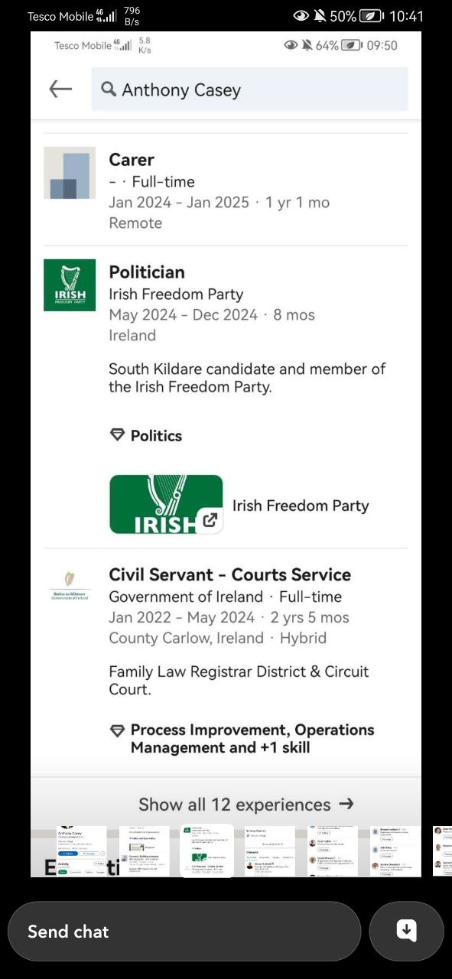Tap the diamond icon beside Process Improvement skills

[117, 730]
